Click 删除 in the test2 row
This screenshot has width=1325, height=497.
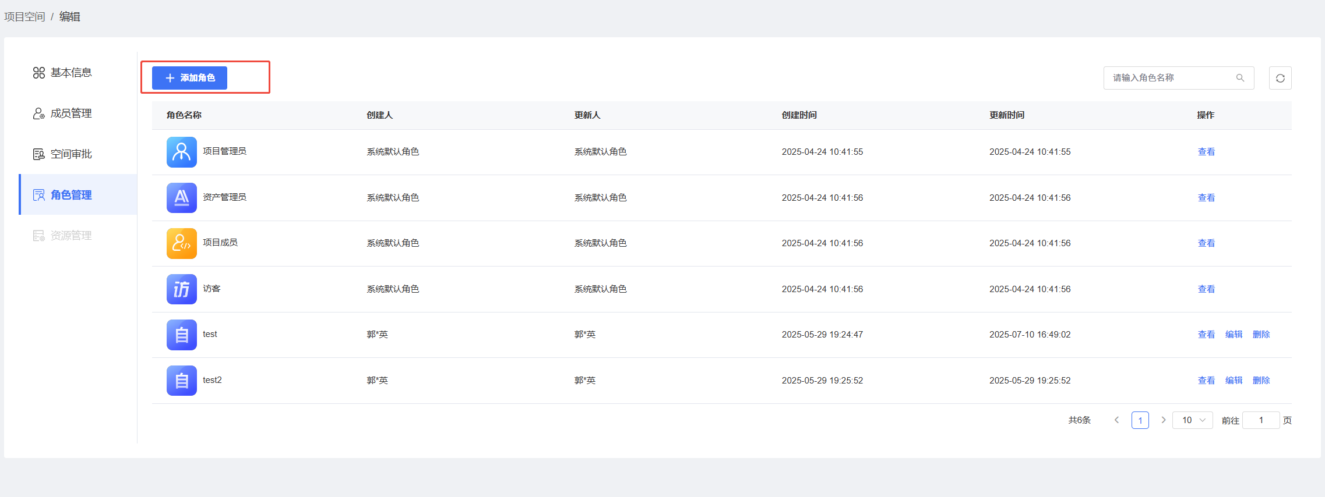(1261, 381)
